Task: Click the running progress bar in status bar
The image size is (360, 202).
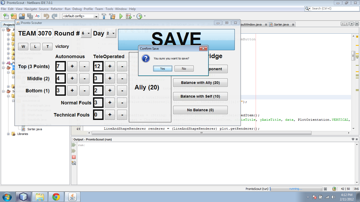Action: [296, 189]
